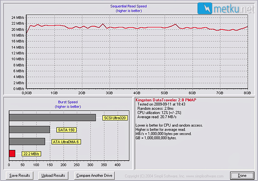This screenshot has width=258, height=181.
Task: Click the red burst speed bar
Action: (12, 154)
